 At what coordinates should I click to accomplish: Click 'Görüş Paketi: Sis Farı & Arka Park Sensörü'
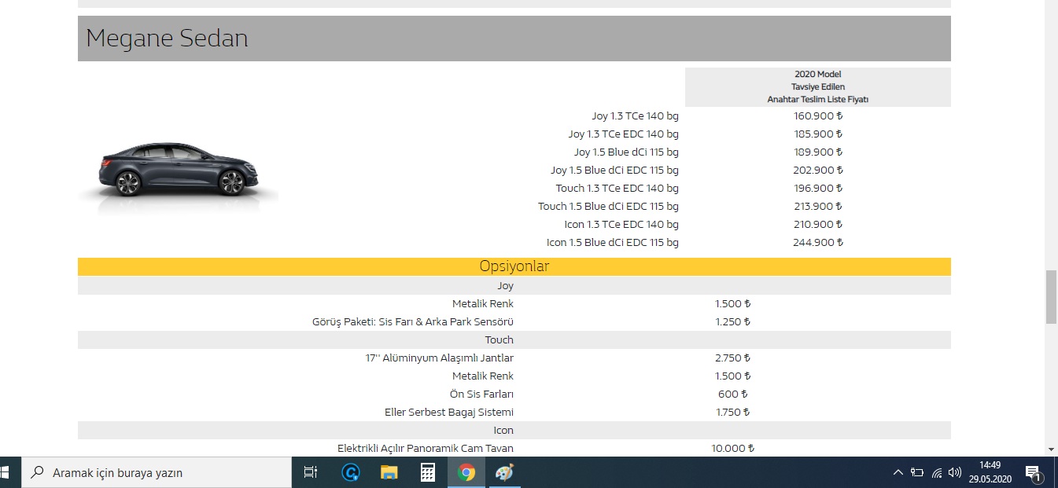413,322
